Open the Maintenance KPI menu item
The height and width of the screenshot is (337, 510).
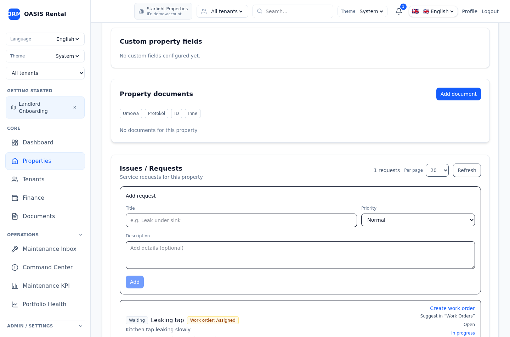46,286
